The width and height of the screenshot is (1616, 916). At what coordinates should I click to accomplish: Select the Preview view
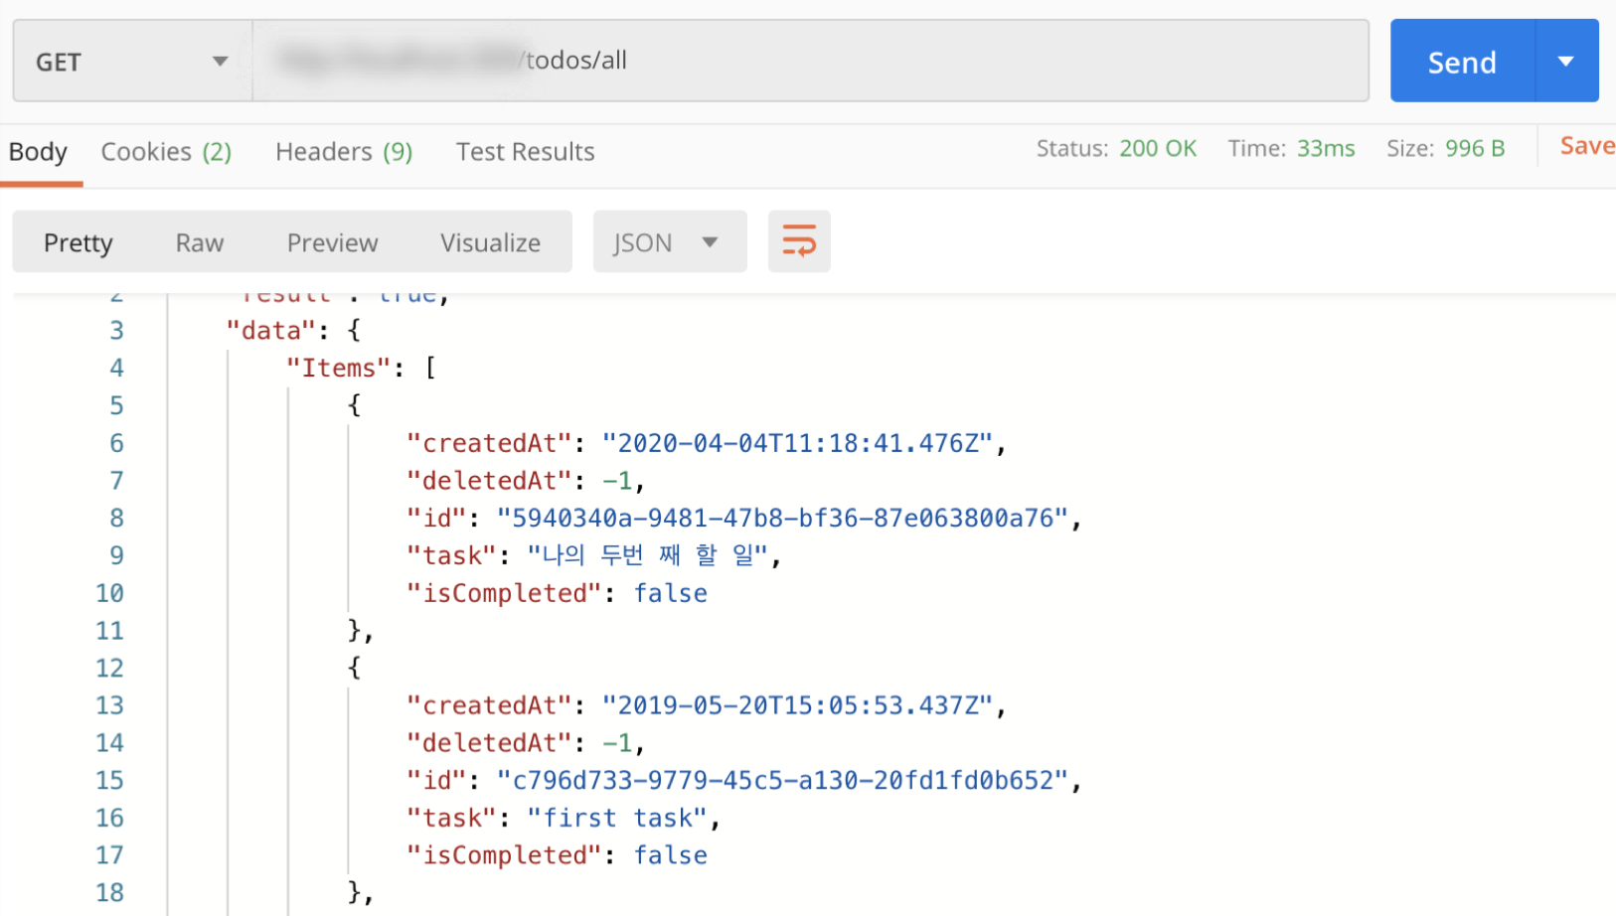pyautogui.click(x=332, y=242)
